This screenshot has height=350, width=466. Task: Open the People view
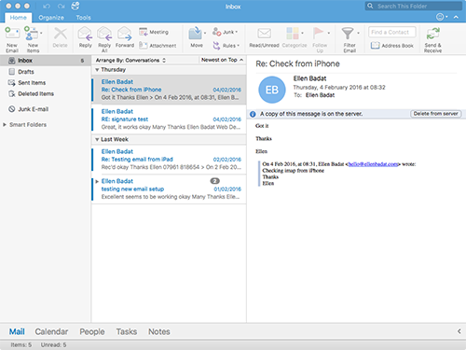pos(92,331)
